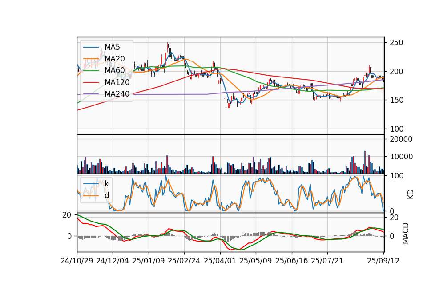427x307 pixels.
Task: Click the k legend entry in KD panel
Action: tap(107, 184)
